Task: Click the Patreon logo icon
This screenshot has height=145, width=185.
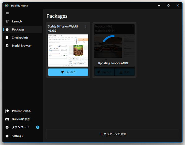Action: 7,111
